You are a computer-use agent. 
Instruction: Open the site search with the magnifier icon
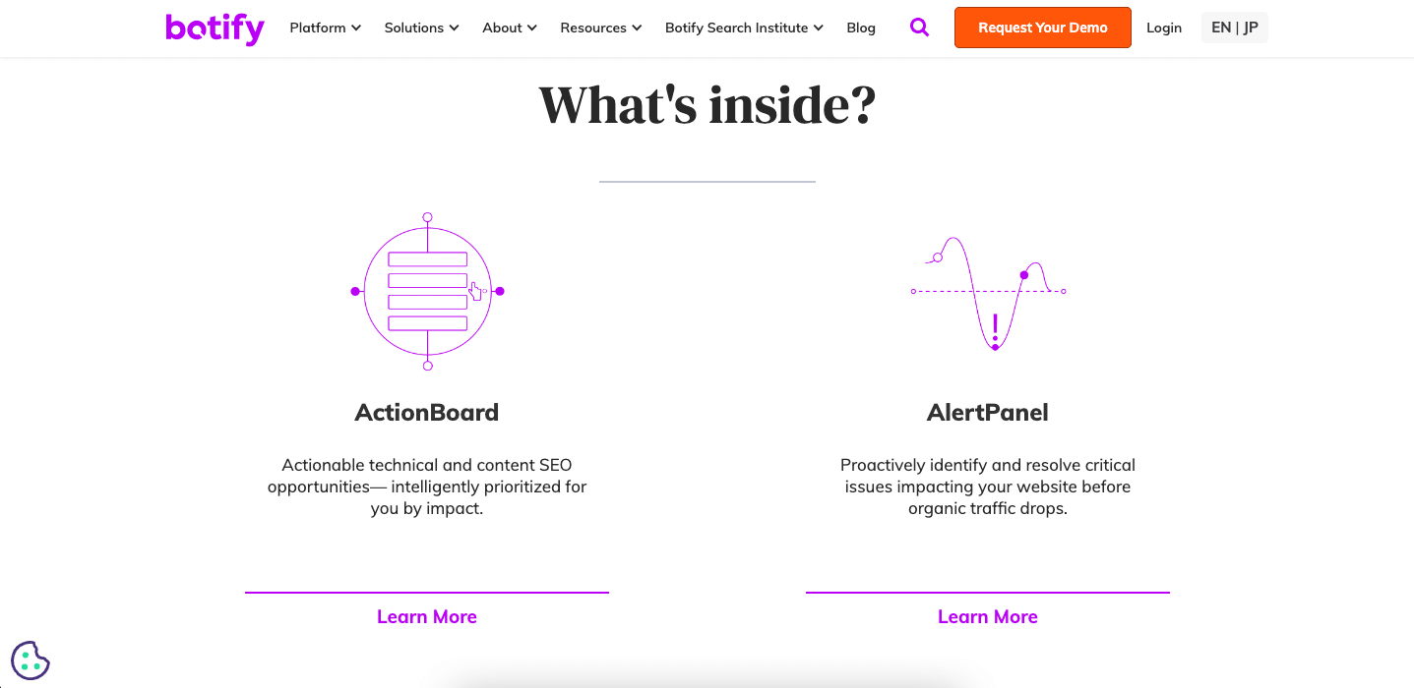(x=919, y=28)
